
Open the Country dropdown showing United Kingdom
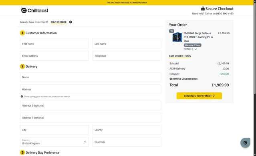[54, 142]
